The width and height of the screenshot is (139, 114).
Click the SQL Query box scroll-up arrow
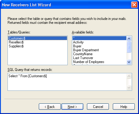coord(129,76)
